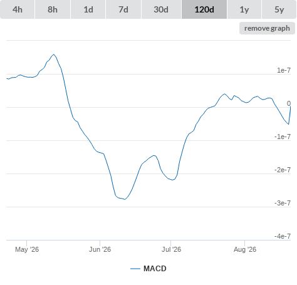Click the MACD peak in mid-May
The image size is (297, 285).
point(54,54)
